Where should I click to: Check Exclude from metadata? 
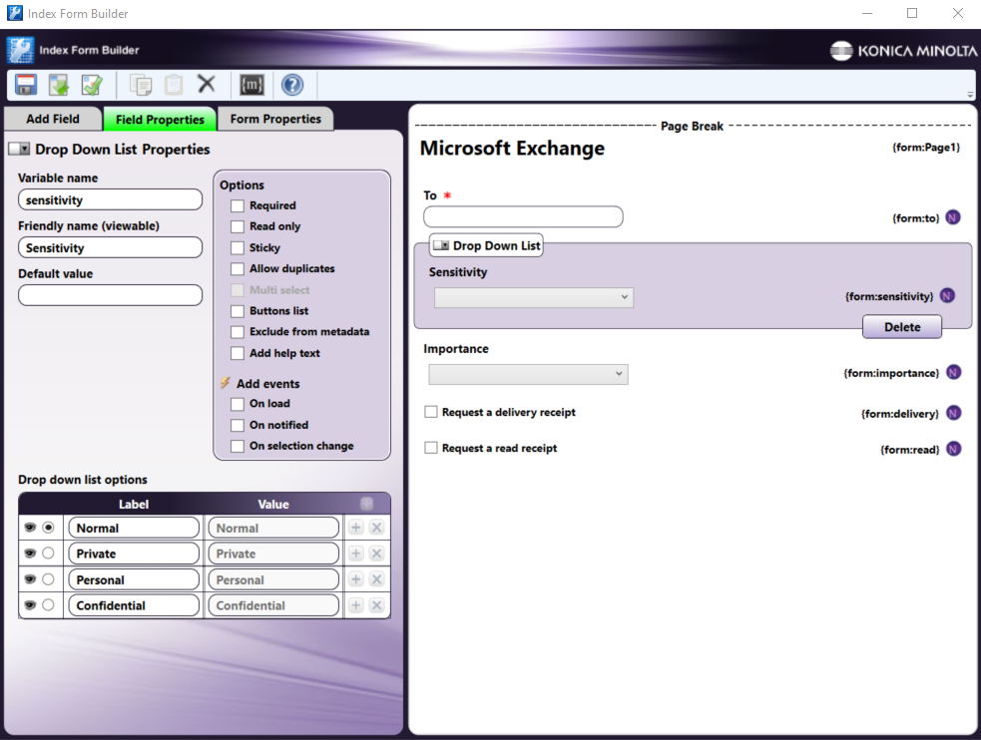[x=238, y=332]
